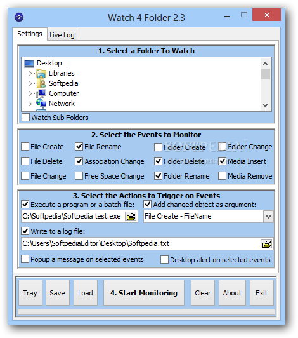This screenshot has height=338, width=298.
Task: Click the Watch 4 Folder eye app icon
Action: (19, 17)
